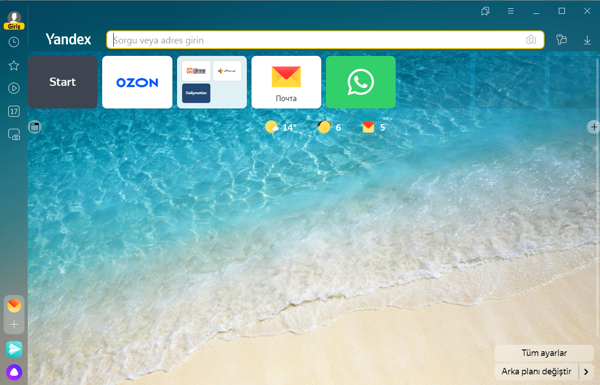Add a widget with the right-edge plus
This screenshot has width=600, height=385.
click(x=594, y=126)
